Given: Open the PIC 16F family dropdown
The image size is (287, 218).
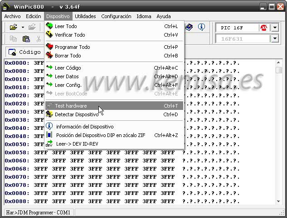Looking at the screenshot, I should click(x=275, y=28).
